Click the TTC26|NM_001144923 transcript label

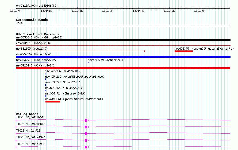[x=30, y=144]
